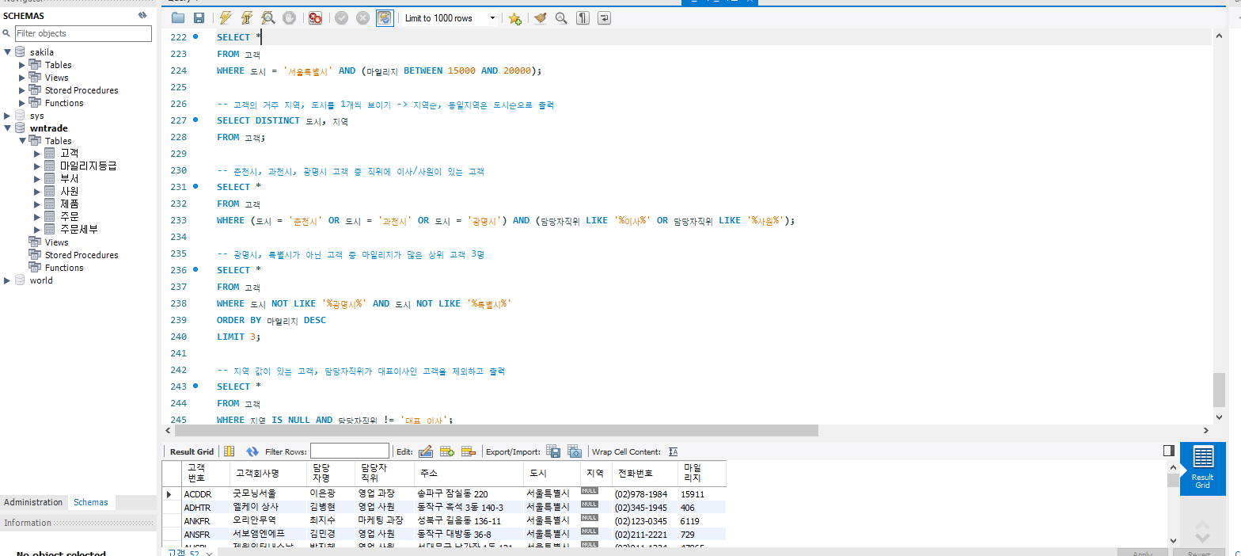Execute the script using the lightning bolt icon

pos(226,17)
